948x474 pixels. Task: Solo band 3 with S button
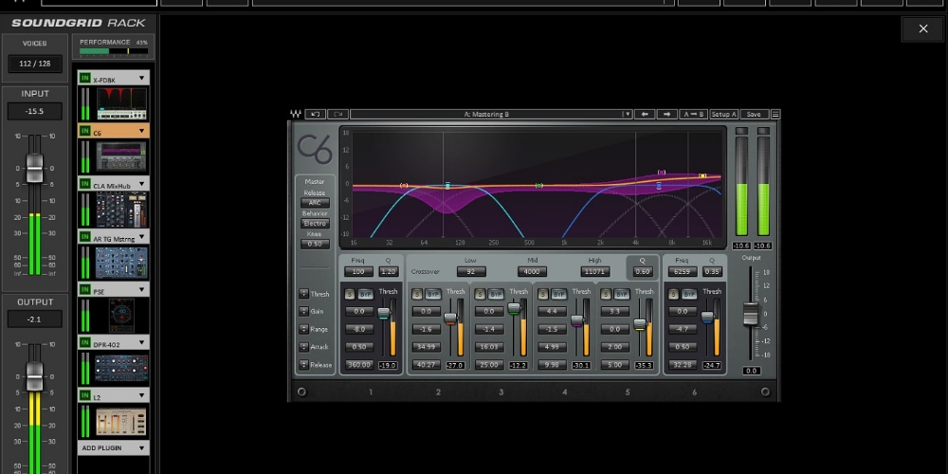(480, 294)
